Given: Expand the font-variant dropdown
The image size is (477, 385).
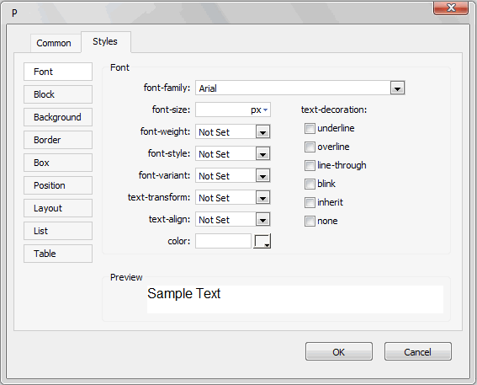Looking at the screenshot, I should [262, 176].
